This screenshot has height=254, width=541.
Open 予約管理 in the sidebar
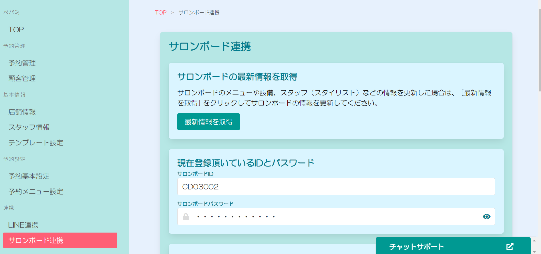pyautogui.click(x=22, y=63)
